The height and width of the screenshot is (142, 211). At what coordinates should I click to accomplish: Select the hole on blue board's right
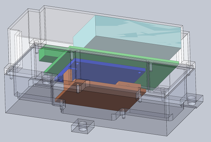click(x=139, y=72)
